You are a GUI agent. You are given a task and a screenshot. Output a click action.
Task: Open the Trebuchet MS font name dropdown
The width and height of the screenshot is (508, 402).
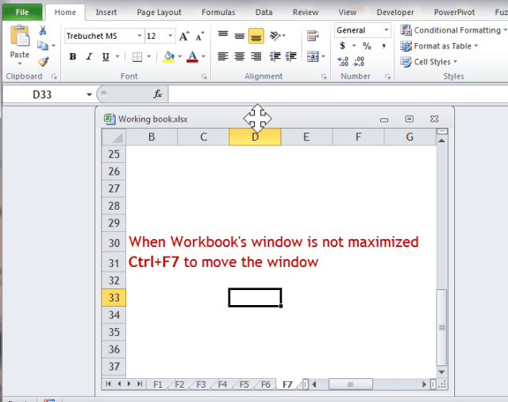140,36
